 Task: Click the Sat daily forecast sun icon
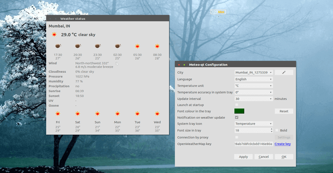(78, 113)
